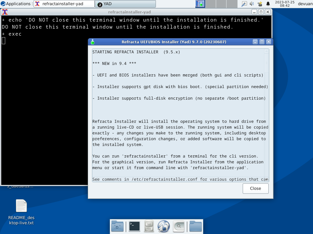Select the first workspace showing the flask thumbnail

200,4
